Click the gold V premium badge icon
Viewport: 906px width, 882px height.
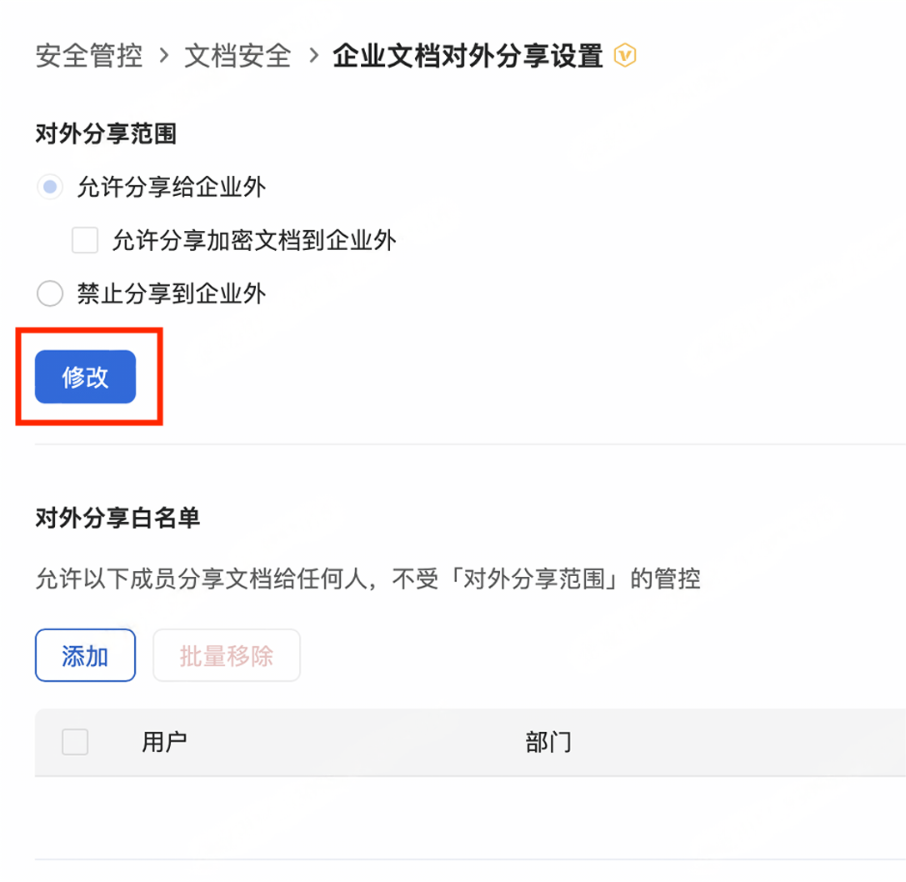point(624,56)
